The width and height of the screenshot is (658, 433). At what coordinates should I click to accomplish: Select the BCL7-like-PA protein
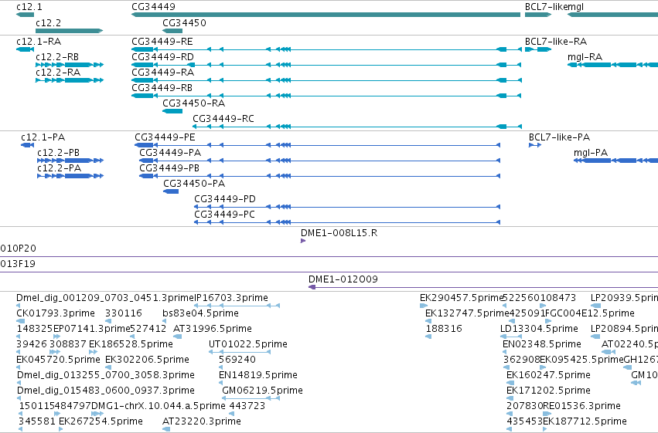[x=535, y=145]
